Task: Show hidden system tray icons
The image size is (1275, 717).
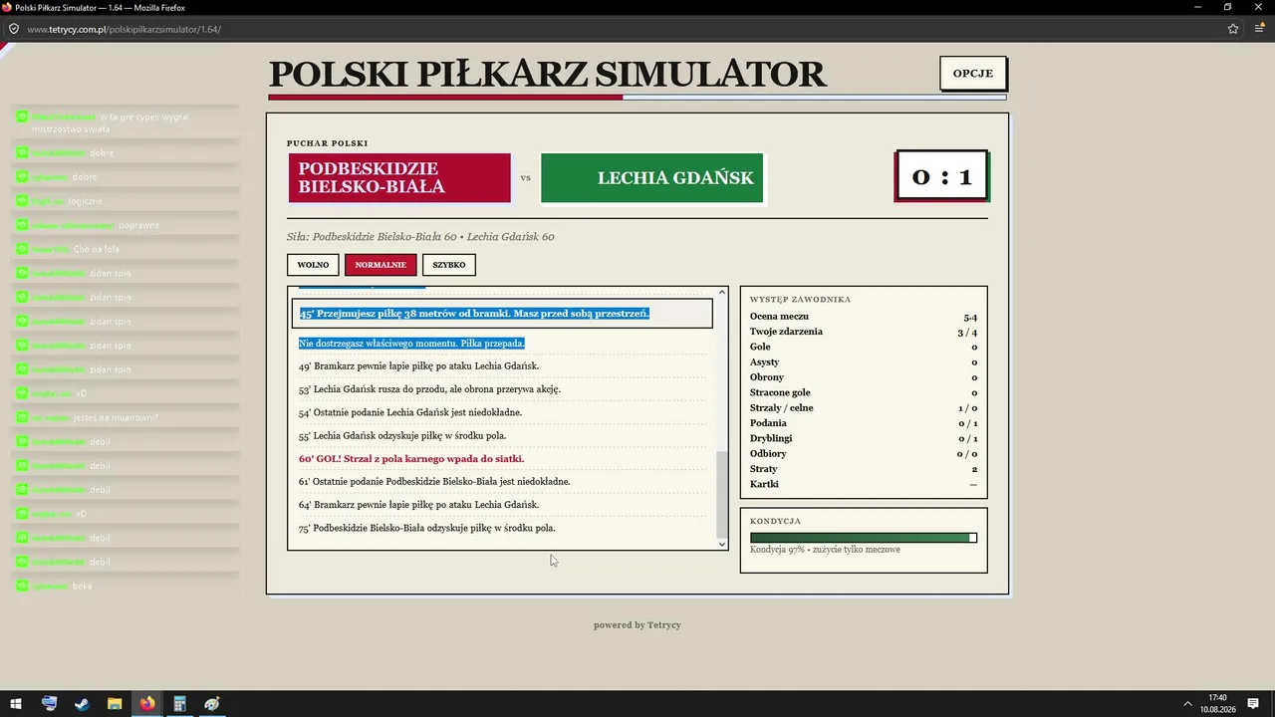Action: click(x=1187, y=704)
